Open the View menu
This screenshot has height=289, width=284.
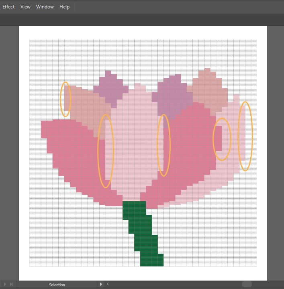click(x=25, y=7)
